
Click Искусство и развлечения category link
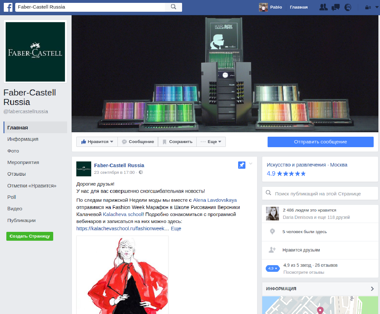point(296,165)
